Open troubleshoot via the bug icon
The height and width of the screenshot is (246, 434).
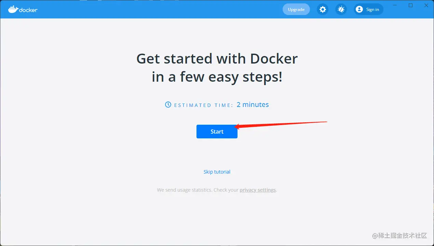pos(341,9)
